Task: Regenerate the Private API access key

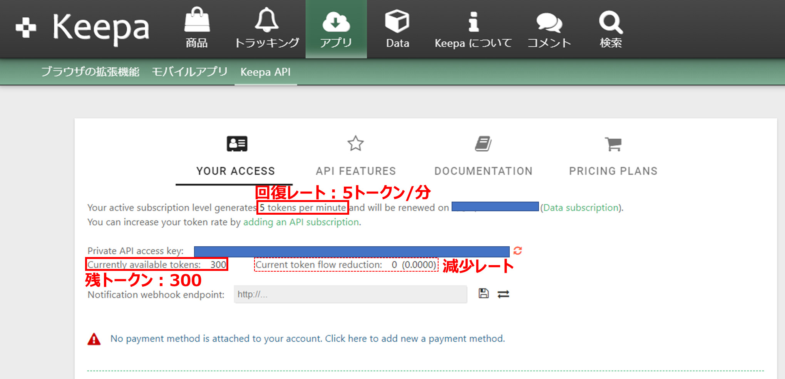Action: pyautogui.click(x=517, y=250)
